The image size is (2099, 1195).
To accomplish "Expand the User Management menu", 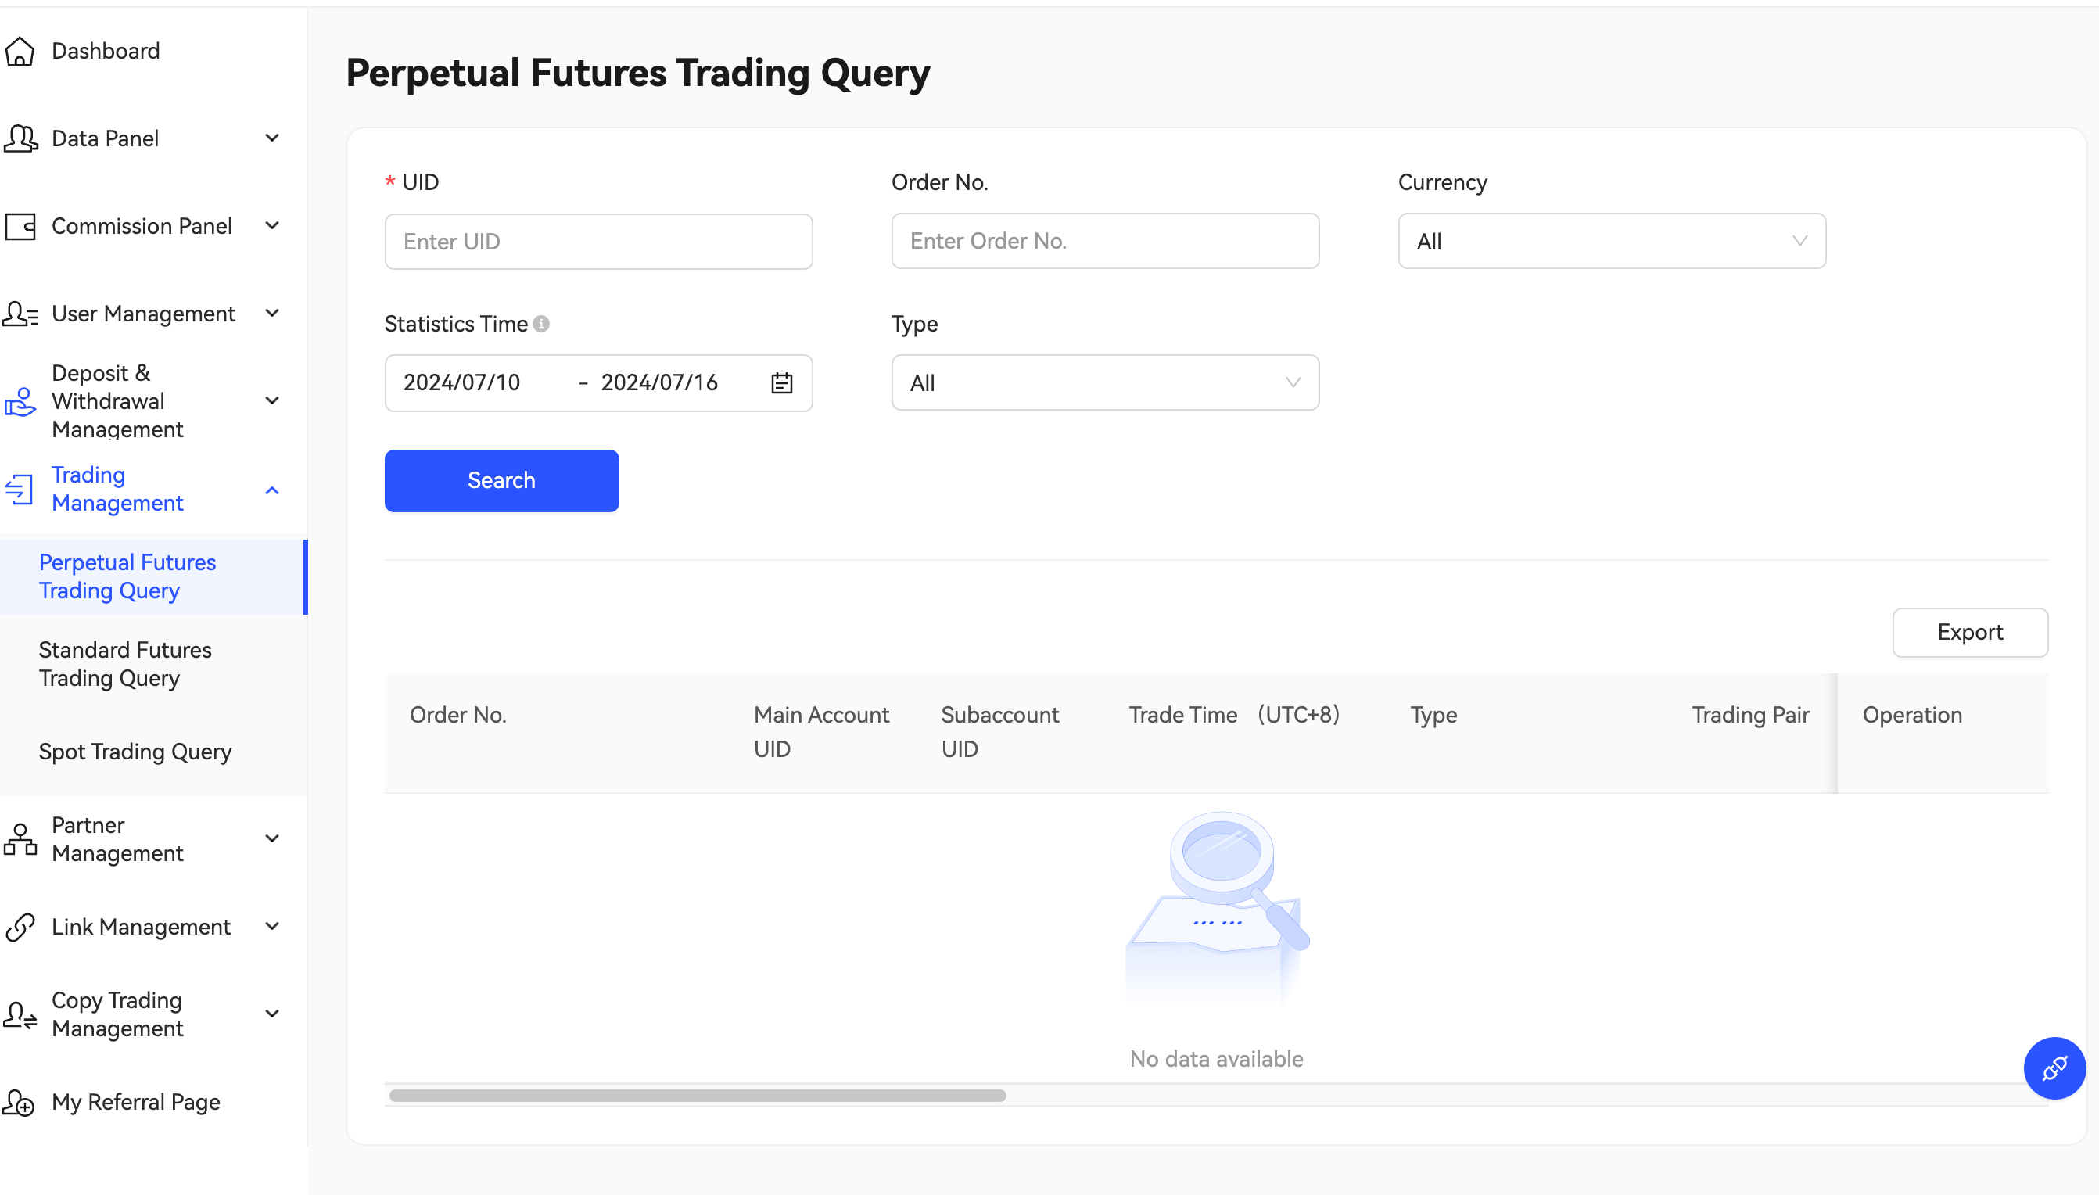I will pos(271,314).
